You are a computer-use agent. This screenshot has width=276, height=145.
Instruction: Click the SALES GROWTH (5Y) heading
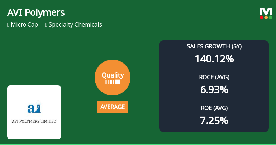point(214,47)
